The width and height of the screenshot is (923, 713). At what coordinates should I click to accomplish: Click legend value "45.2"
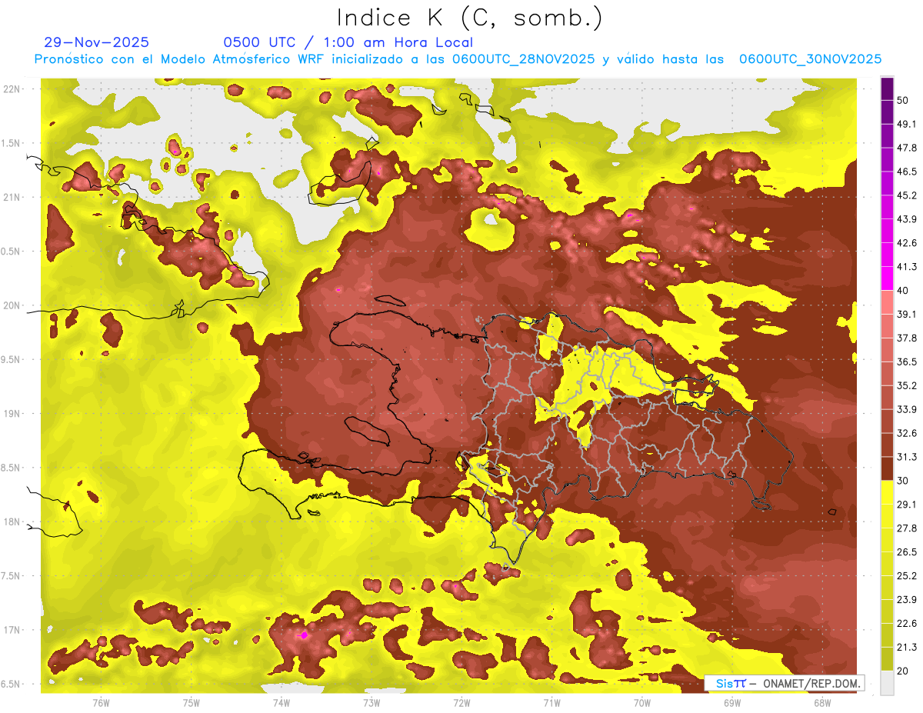(905, 195)
